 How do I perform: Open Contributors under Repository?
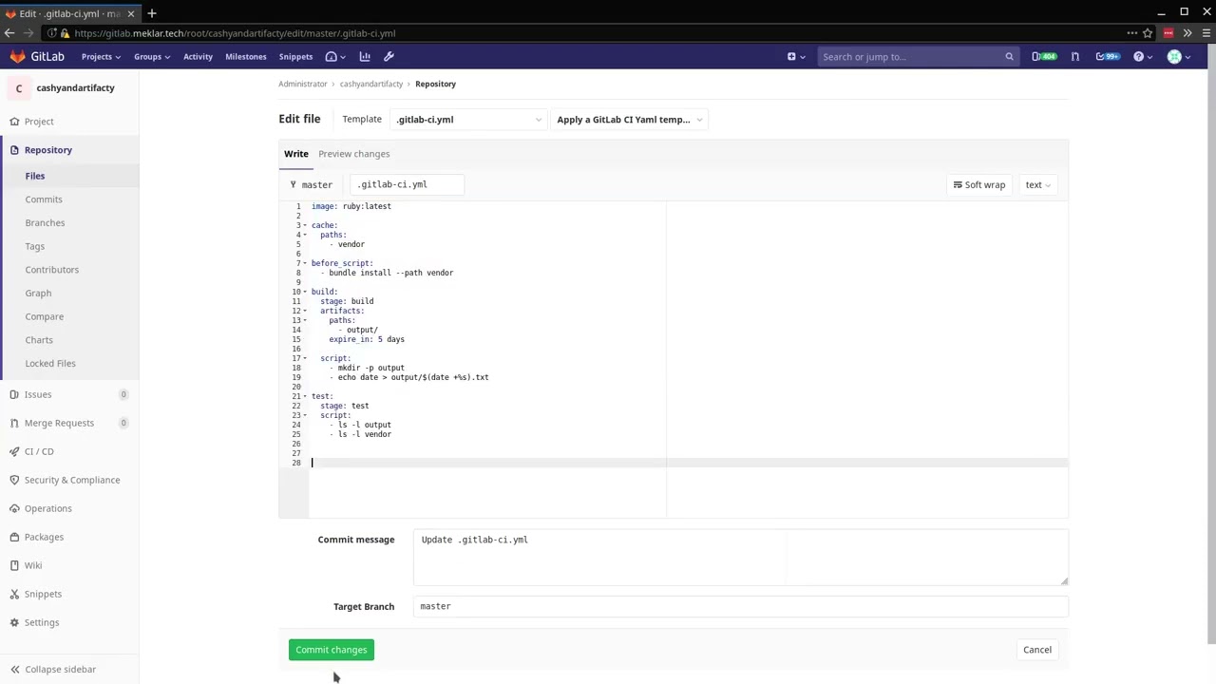(x=51, y=270)
